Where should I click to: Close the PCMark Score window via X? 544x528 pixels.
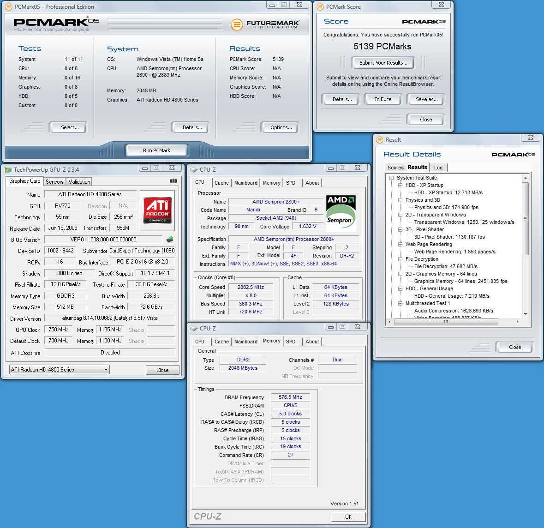point(441,5)
